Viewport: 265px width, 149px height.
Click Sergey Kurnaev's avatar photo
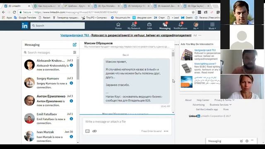(x=29, y=83)
